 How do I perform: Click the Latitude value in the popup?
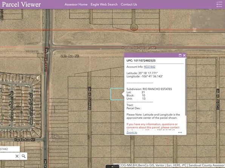148,73
